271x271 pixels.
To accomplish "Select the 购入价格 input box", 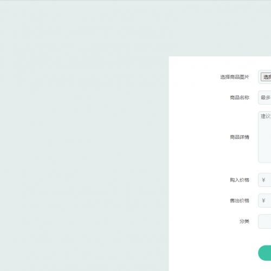I will pyautogui.click(x=264, y=180).
